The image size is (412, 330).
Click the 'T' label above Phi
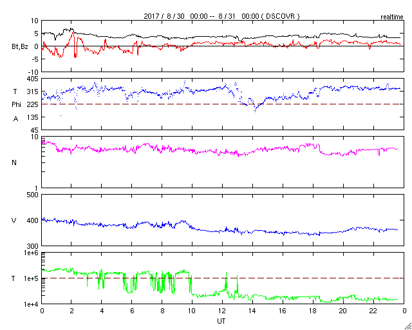click(x=15, y=92)
